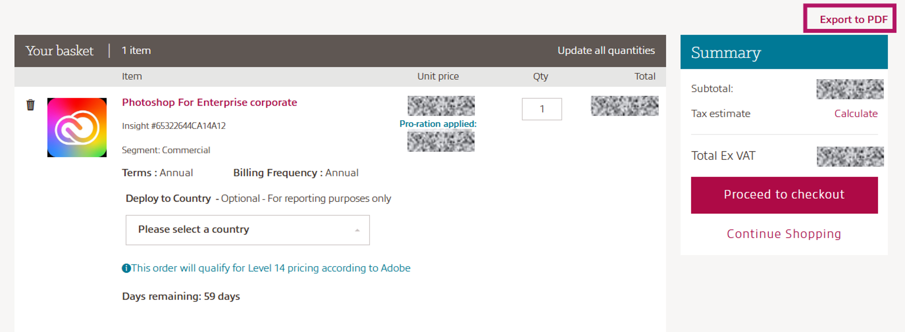Image resolution: width=905 pixels, height=332 pixels.
Task: Click the info icon about Level 14 pricing
Action: point(126,268)
